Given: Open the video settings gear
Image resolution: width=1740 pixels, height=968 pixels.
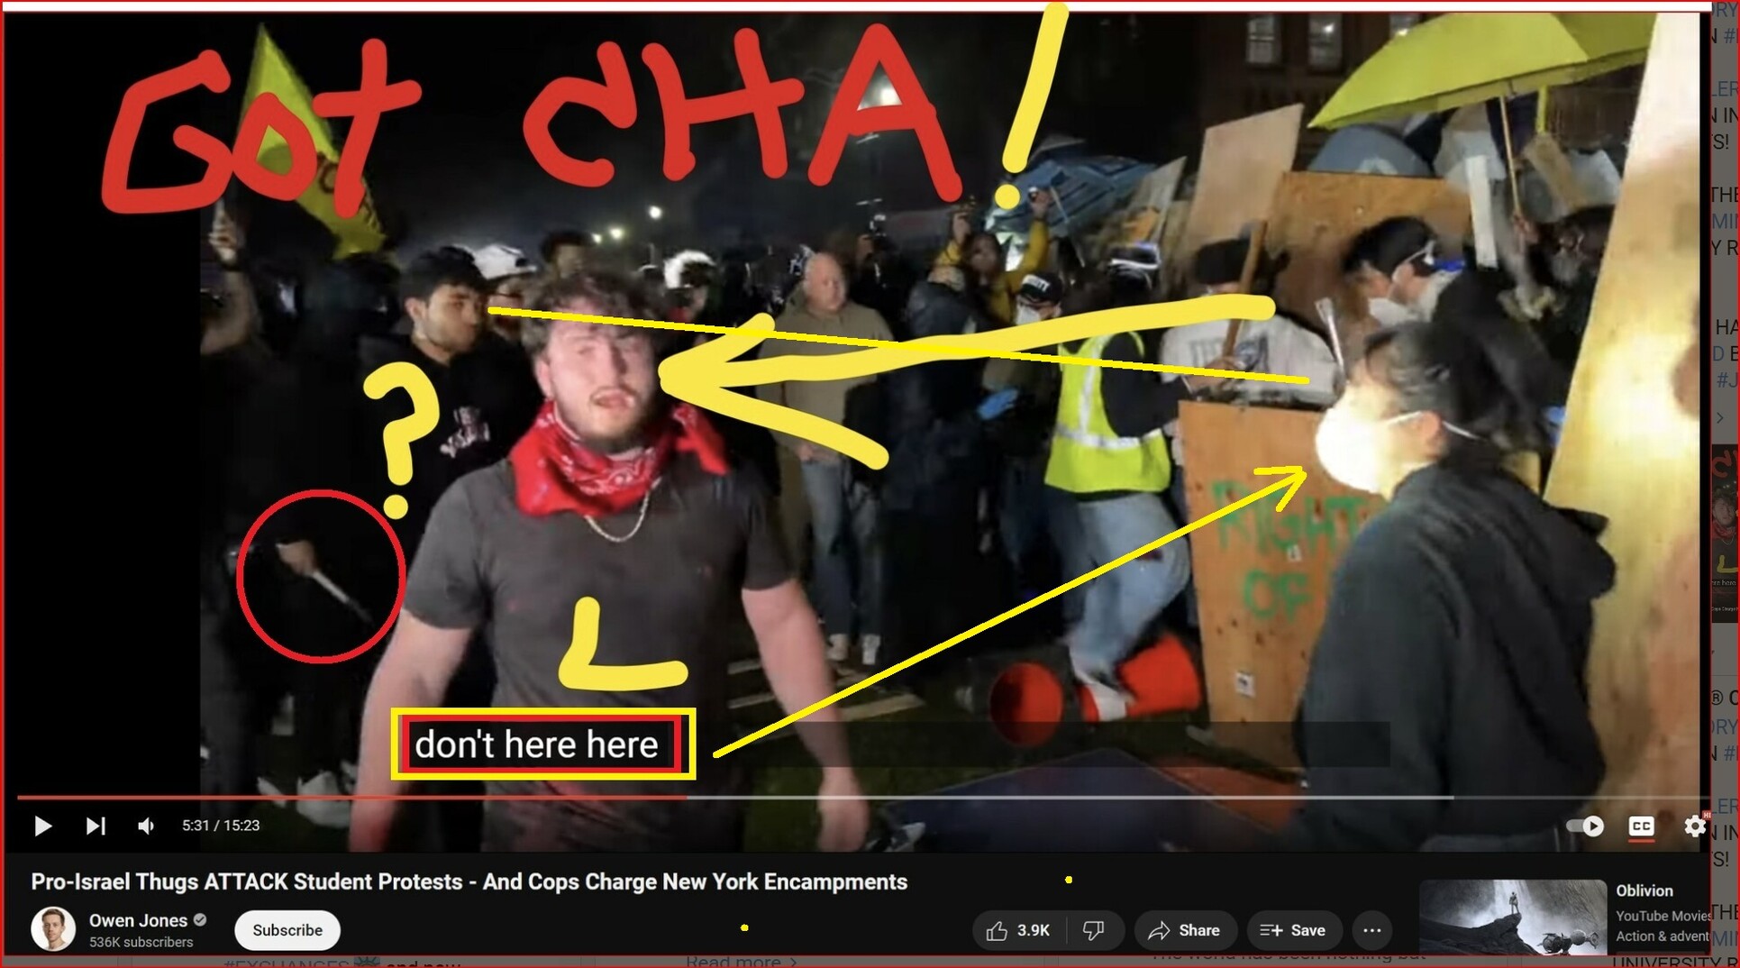Looking at the screenshot, I should coord(1693,826).
